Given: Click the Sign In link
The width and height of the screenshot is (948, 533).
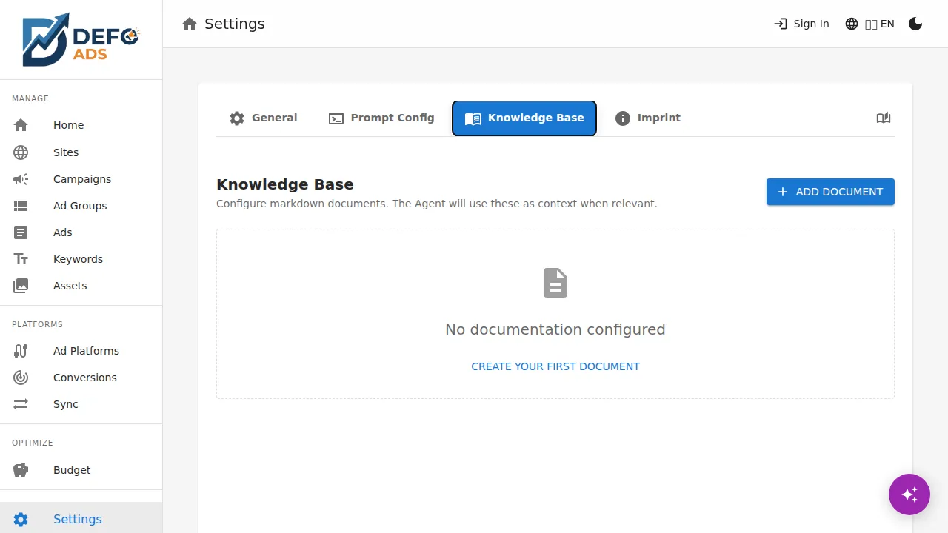Looking at the screenshot, I should pyautogui.click(x=801, y=24).
